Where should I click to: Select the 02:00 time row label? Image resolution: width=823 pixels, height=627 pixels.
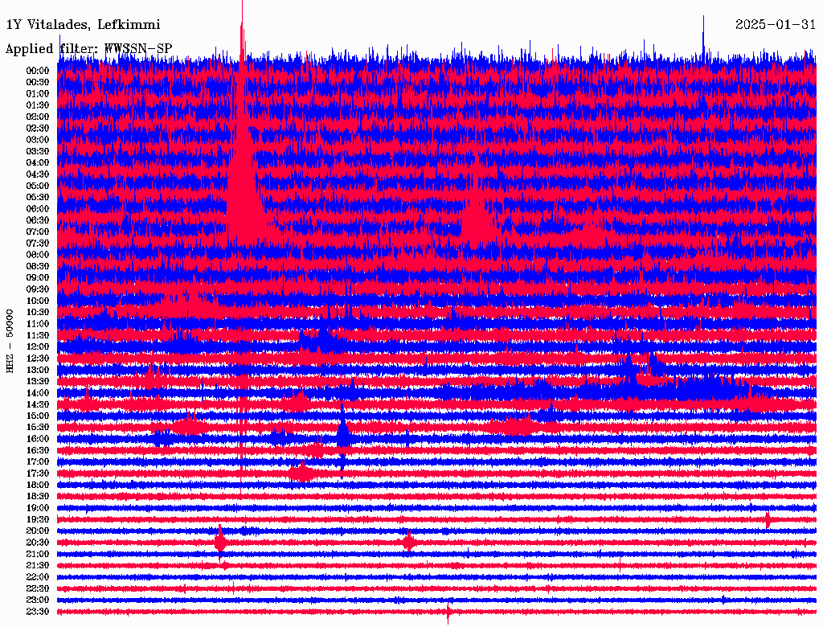point(38,117)
